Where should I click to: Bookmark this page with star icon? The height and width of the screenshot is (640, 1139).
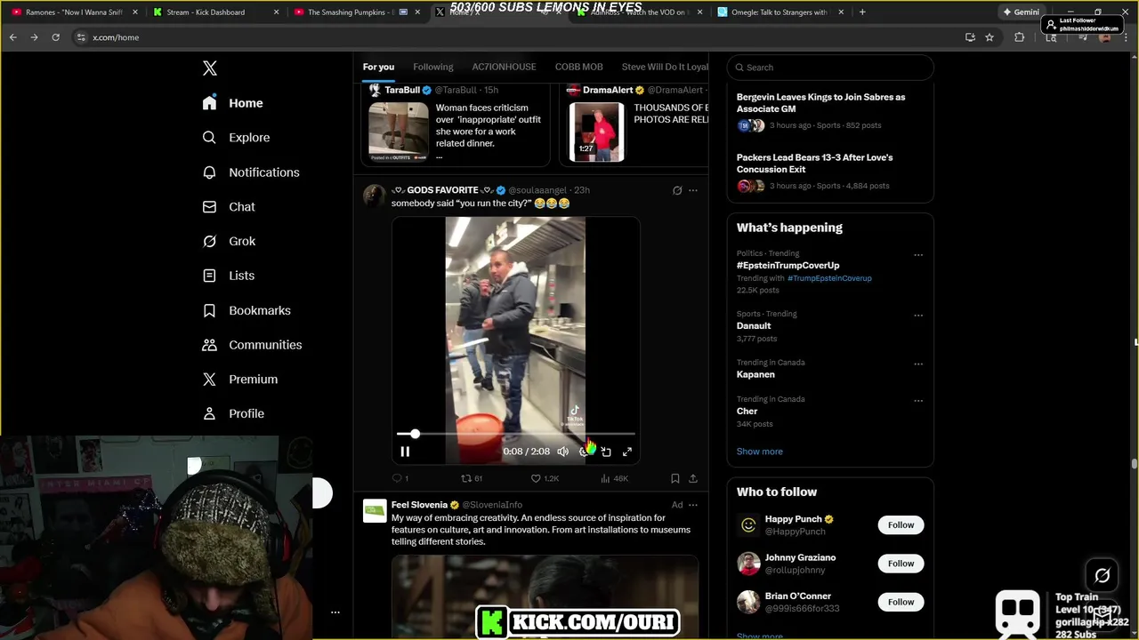pos(990,37)
